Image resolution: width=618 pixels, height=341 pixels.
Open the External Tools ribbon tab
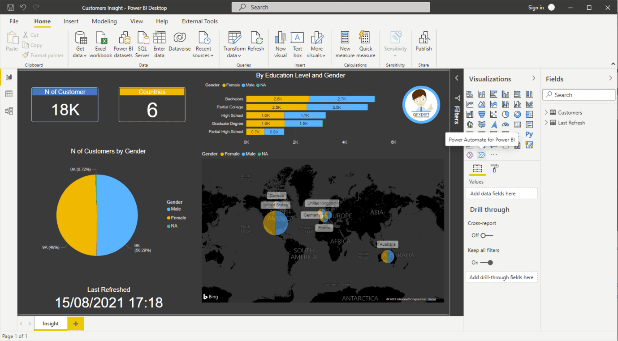[x=199, y=21]
